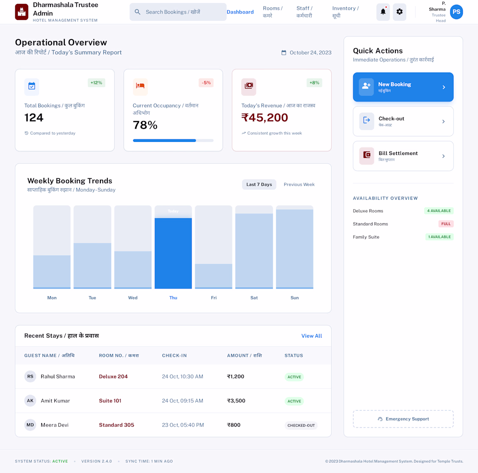478x473 pixels.
Task: Click the FULL badge for Standard Rooms
Action: pos(446,224)
